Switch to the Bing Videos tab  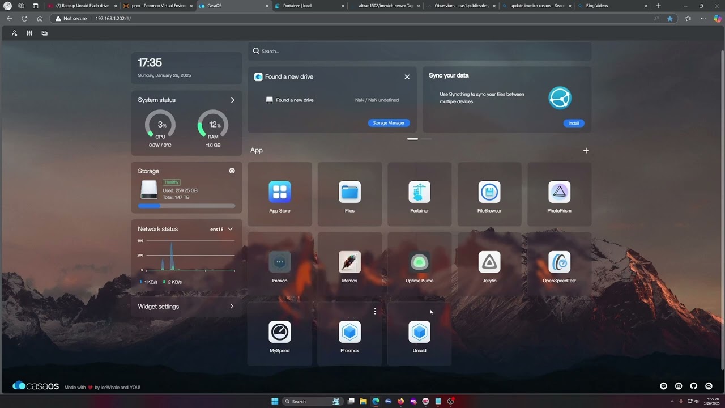point(612,6)
